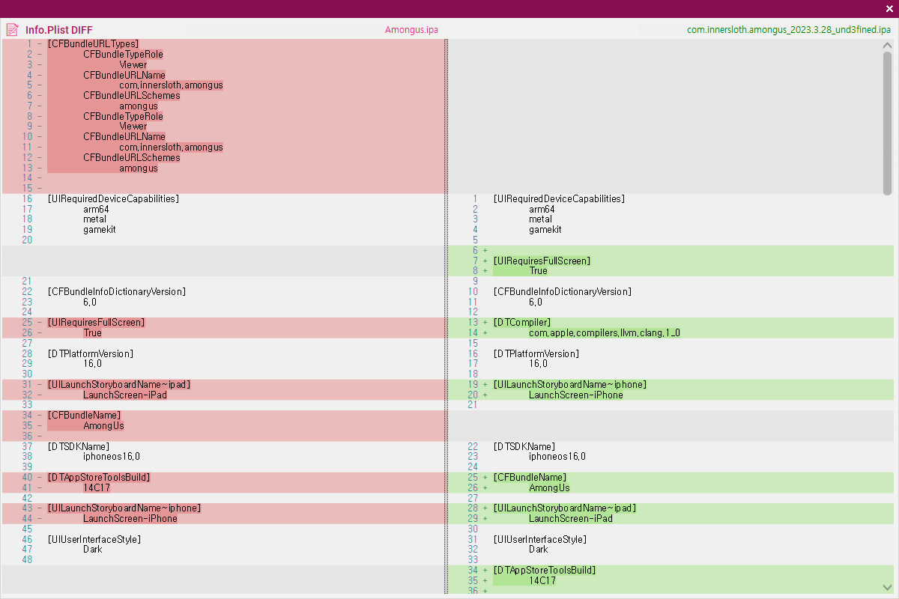Select removed 14C17 value on left
Viewport: 899px width, 599px height.
pos(97,488)
